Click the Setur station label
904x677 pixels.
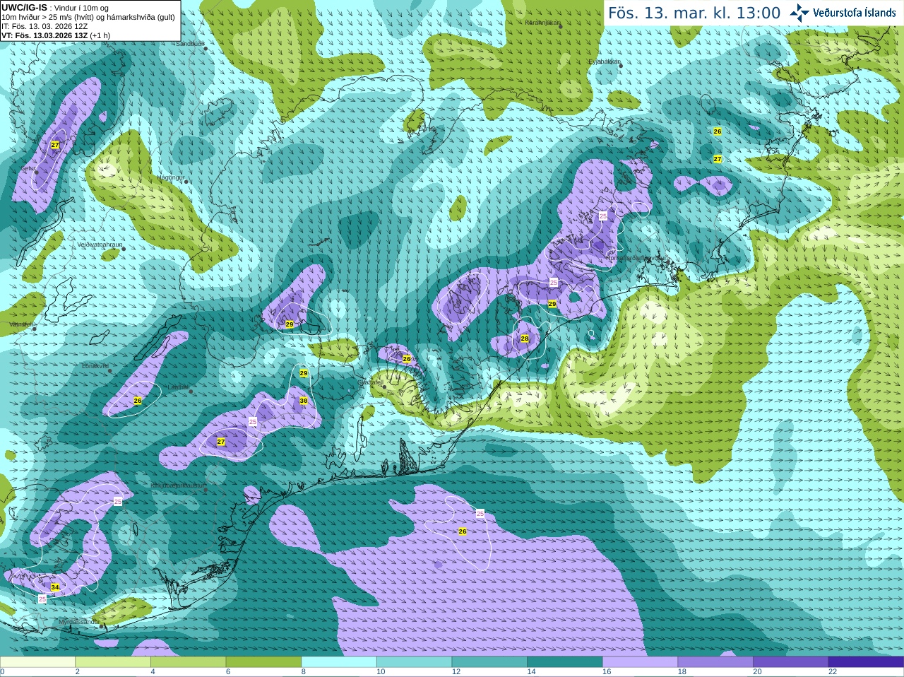[x=28, y=169]
